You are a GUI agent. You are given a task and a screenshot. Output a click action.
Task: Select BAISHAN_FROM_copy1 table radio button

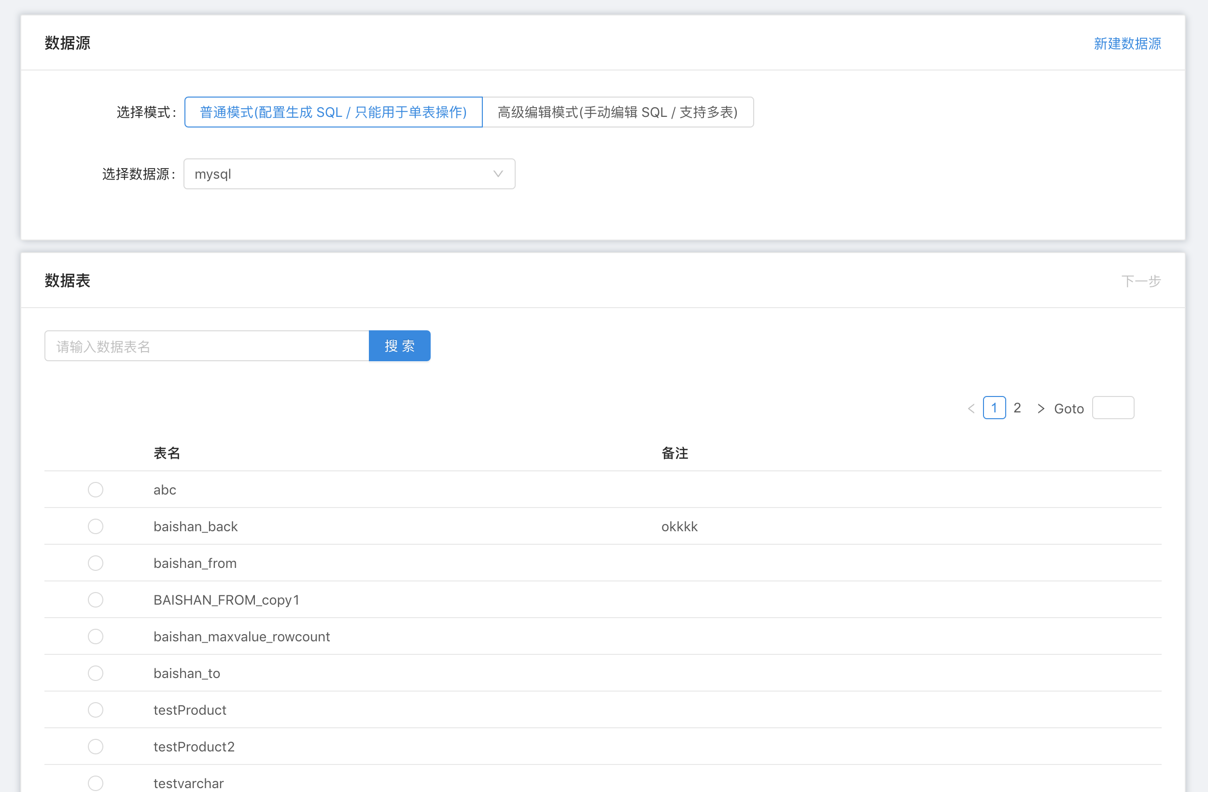(96, 600)
